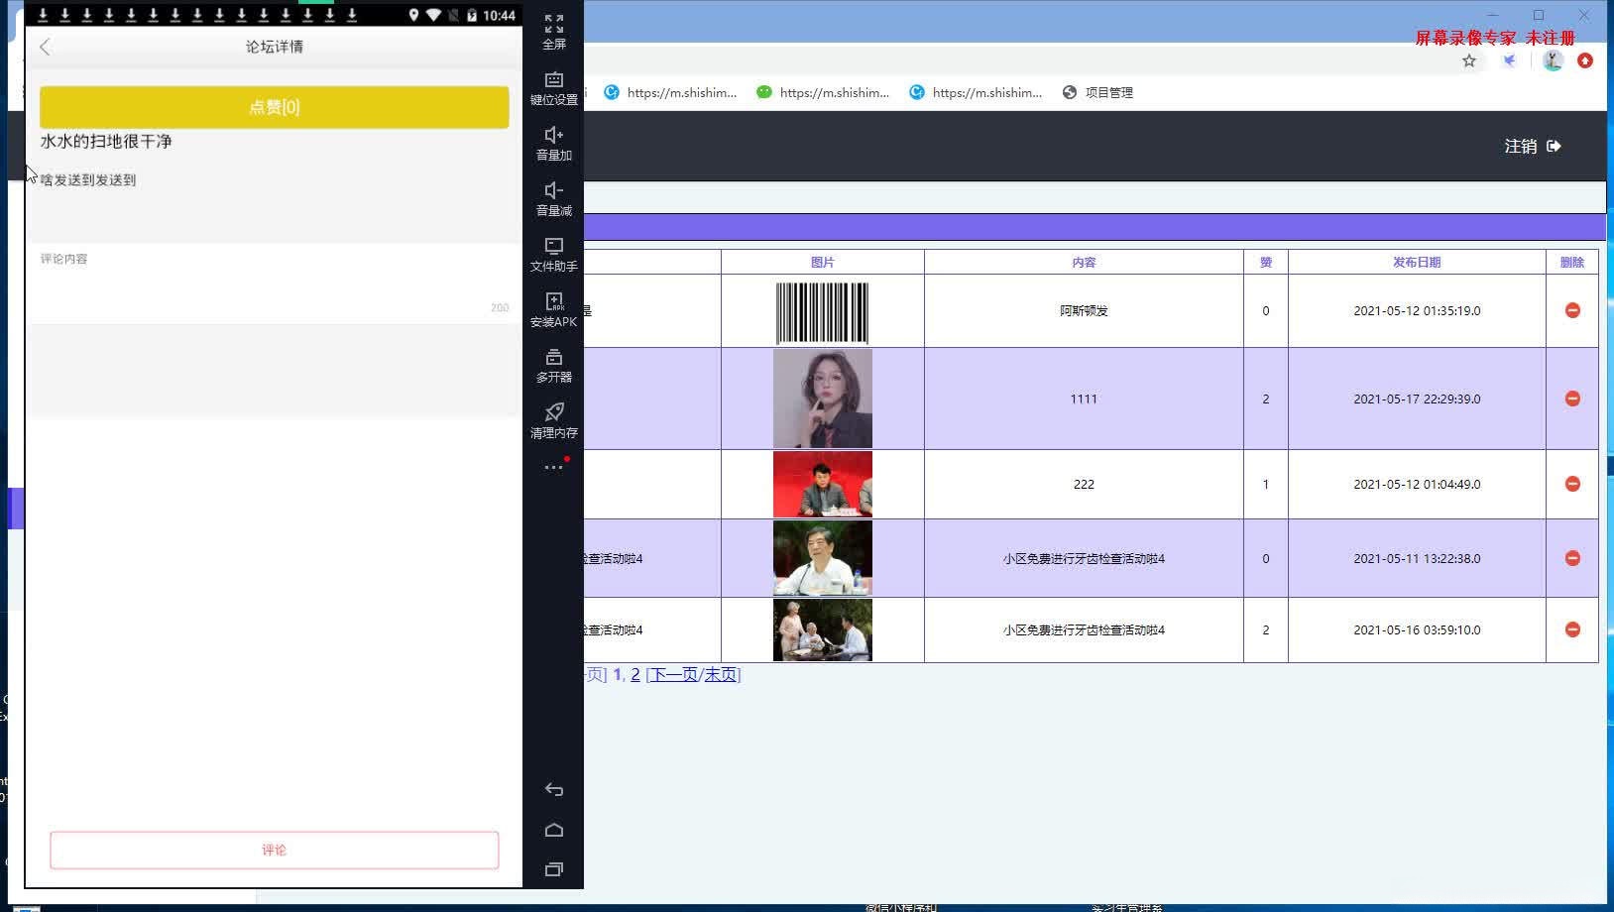This screenshot has height=912, width=1614.
Task: Click the date 2021-05-12 01:35:19.0
Action: (1417, 310)
